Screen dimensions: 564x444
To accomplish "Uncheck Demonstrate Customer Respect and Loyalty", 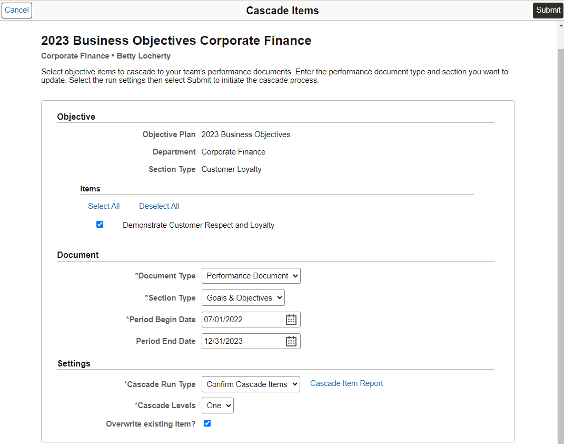I will coord(100,224).
